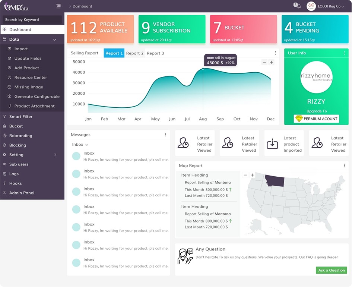Refresh the Bucket Pending card timestamp
The image size is (352, 287).
[x=313, y=40]
